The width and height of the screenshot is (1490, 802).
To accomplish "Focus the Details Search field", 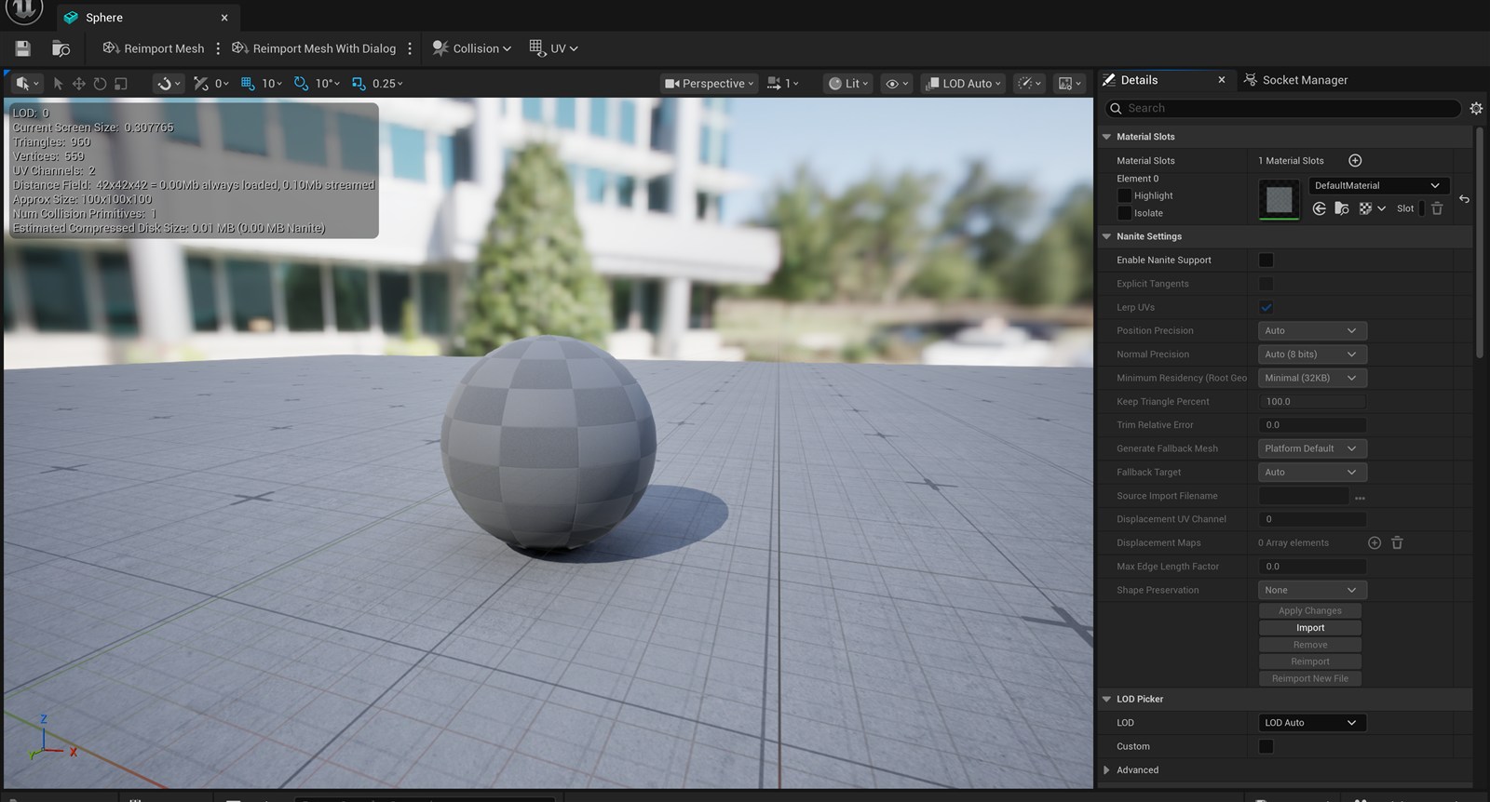I will (x=1283, y=109).
